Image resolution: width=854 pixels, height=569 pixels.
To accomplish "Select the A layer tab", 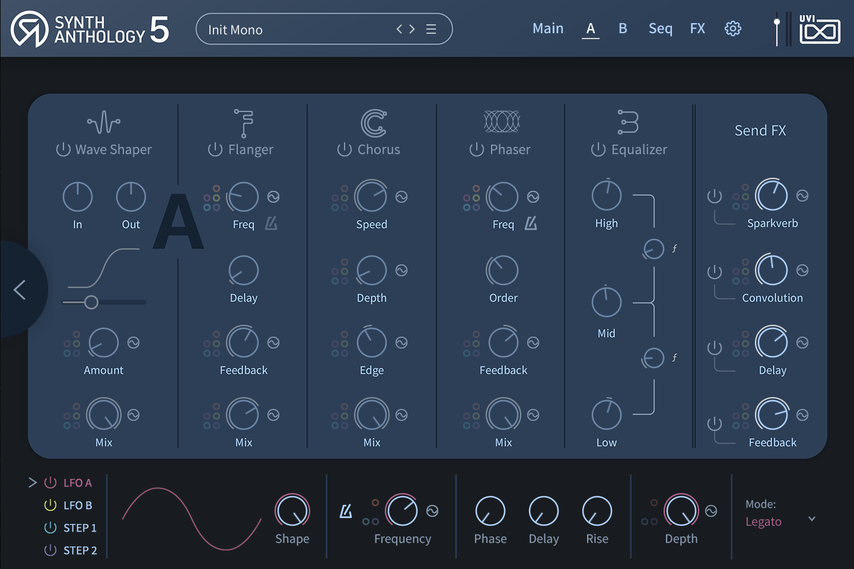I will [x=591, y=28].
